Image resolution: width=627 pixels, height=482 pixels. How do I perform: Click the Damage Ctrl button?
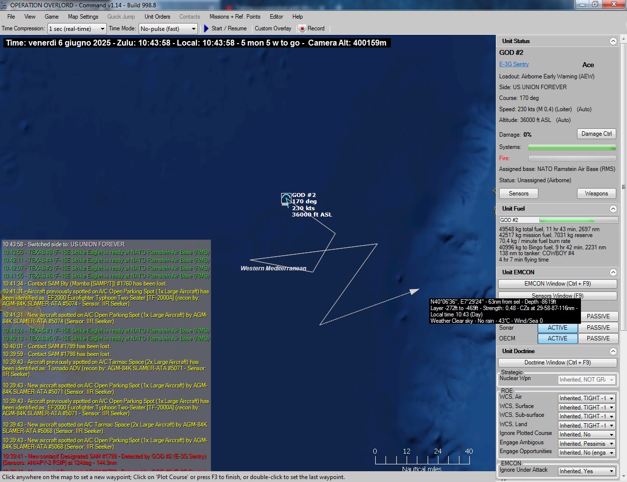pyautogui.click(x=596, y=134)
